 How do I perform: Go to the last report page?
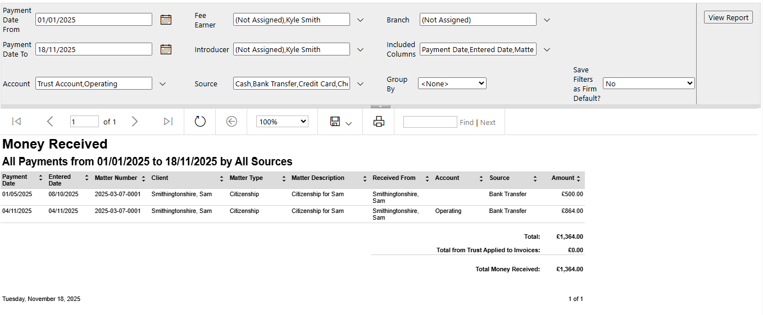pyautogui.click(x=168, y=122)
